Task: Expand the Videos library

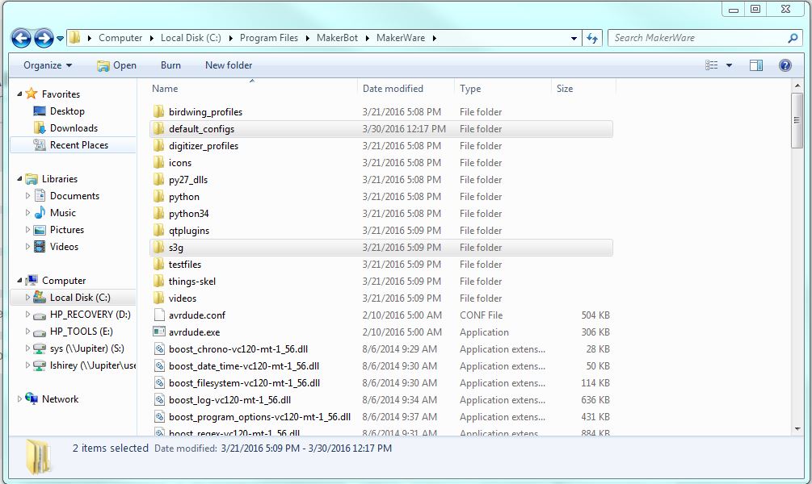Action: pos(27,247)
